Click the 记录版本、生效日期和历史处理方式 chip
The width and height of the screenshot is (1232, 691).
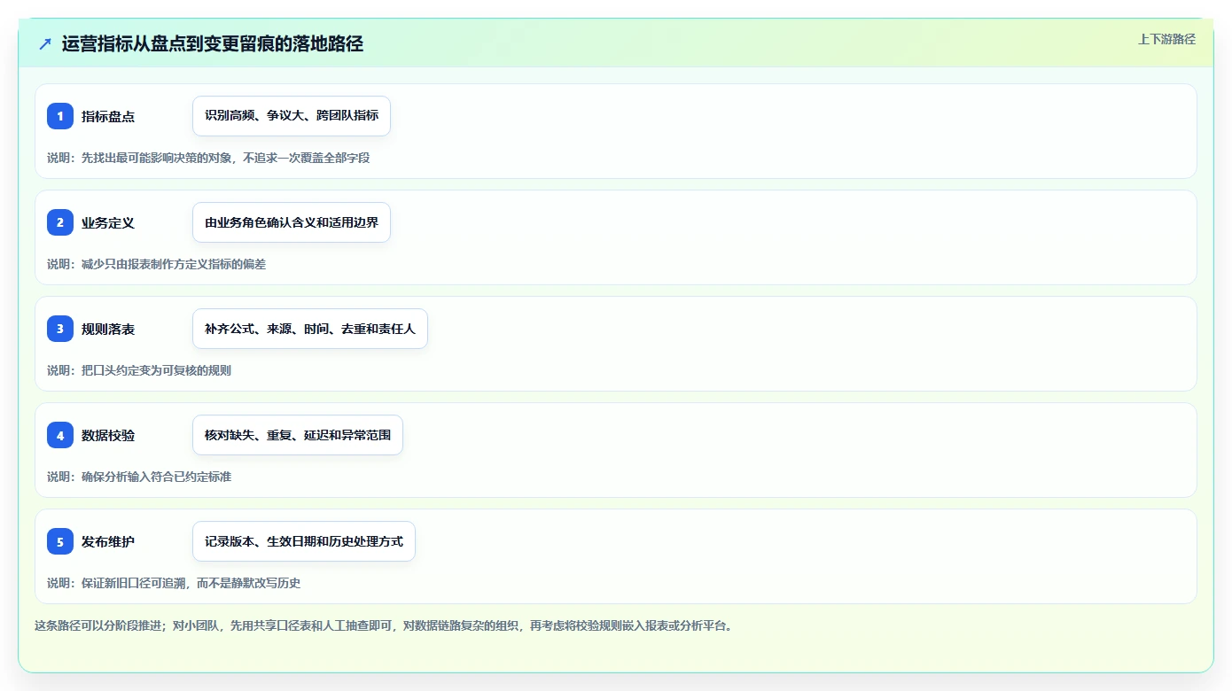[x=304, y=541]
